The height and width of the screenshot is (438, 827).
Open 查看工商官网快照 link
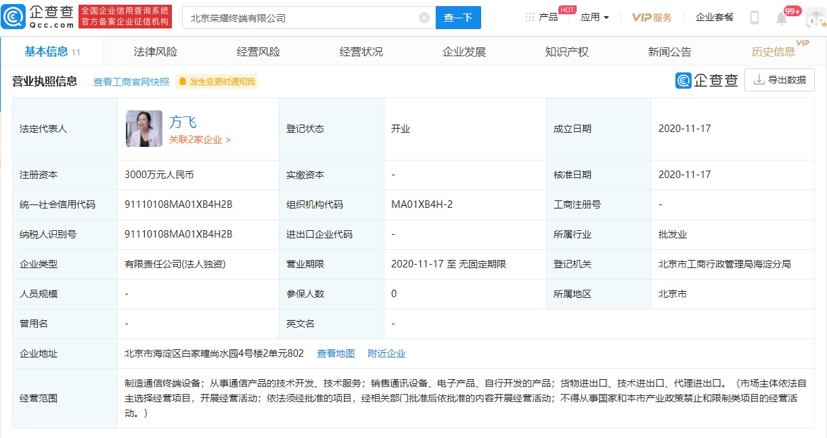pyautogui.click(x=131, y=82)
